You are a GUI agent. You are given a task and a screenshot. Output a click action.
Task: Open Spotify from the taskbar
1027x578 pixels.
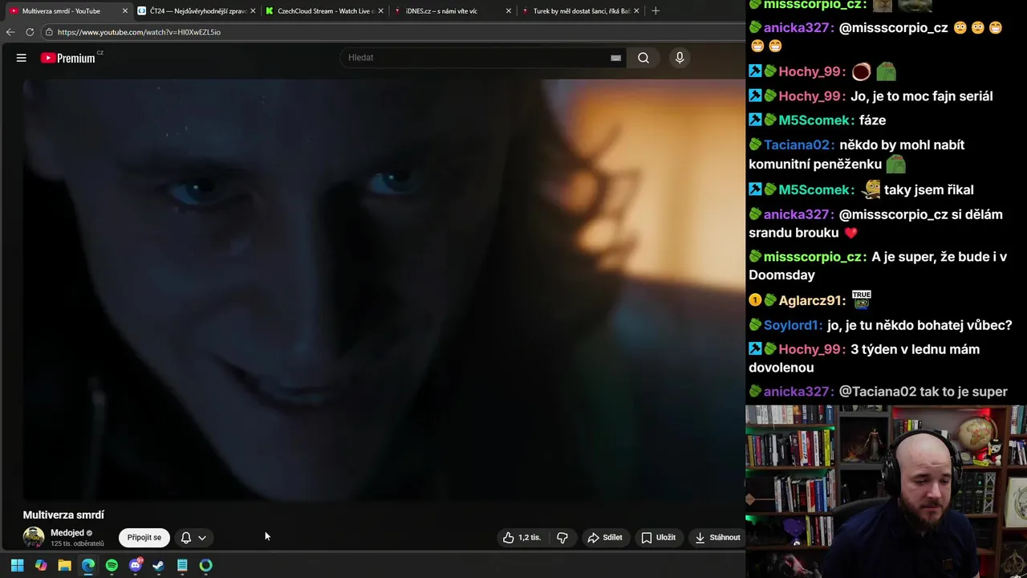[112, 565]
